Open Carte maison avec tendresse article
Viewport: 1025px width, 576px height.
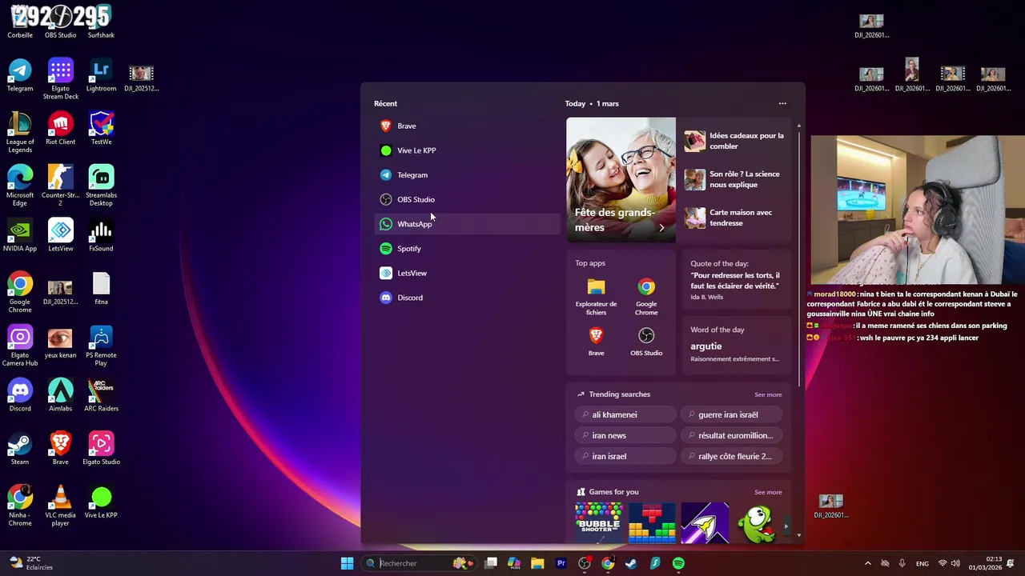click(x=735, y=218)
